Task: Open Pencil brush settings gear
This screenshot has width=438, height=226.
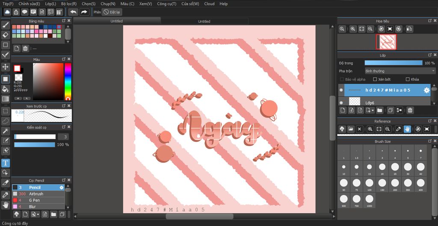Action: click(x=62, y=188)
